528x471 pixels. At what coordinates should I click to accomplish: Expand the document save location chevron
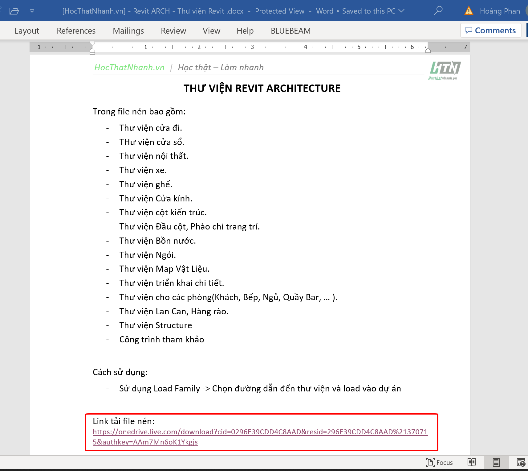coord(401,11)
